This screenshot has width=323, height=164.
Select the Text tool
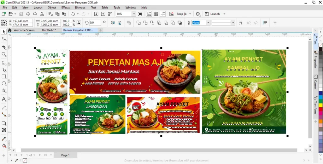[4, 99]
